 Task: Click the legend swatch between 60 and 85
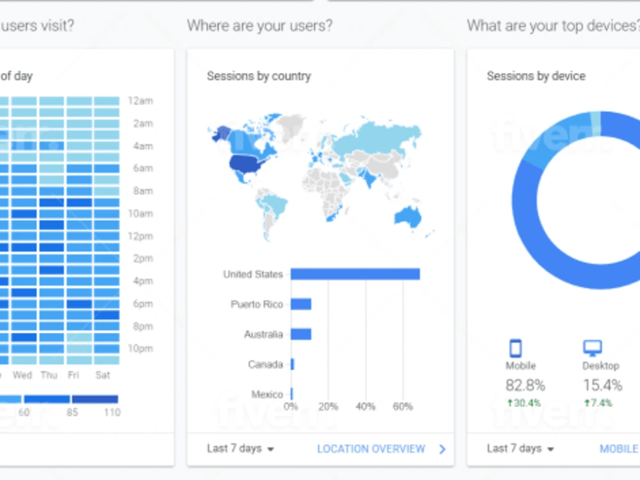[x=47, y=399]
